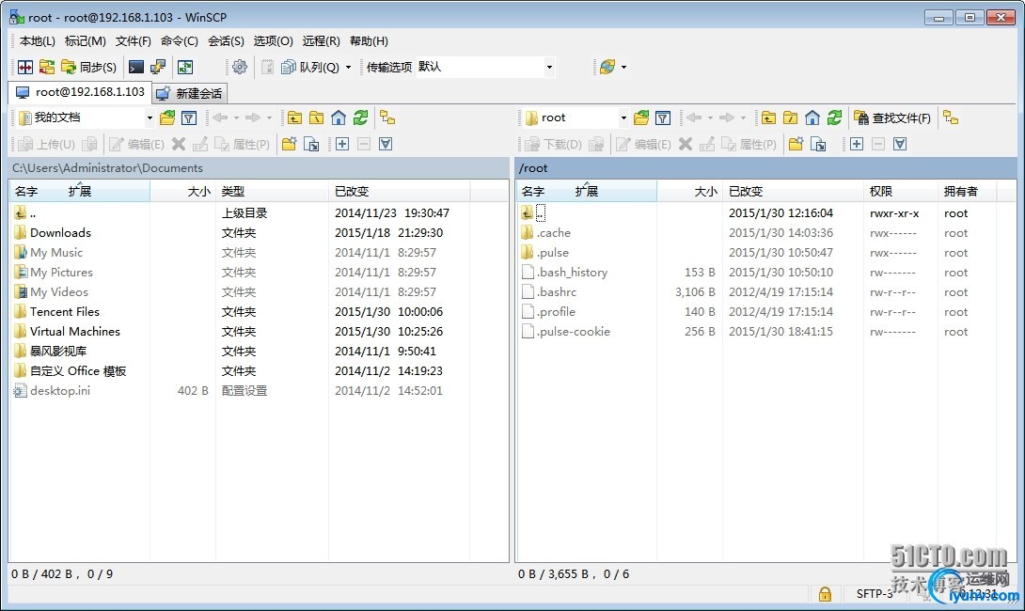Image resolution: width=1025 pixels, height=611 pixels.
Task: Invert selection in the remote panel toolbar
Action: point(900,144)
